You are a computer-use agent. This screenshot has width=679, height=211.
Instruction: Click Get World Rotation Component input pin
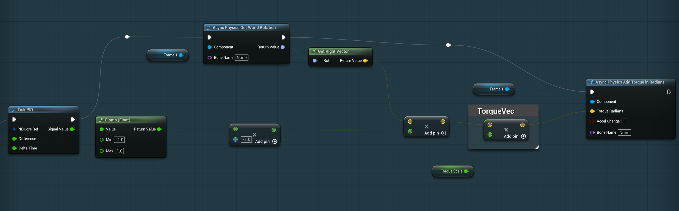click(x=210, y=47)
